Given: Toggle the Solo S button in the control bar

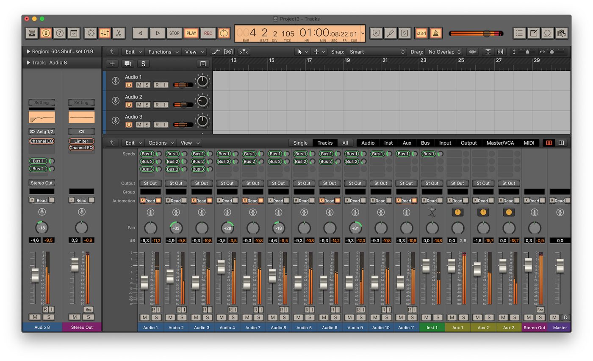Looking at the screenshot, I should (x=405, y=33).
